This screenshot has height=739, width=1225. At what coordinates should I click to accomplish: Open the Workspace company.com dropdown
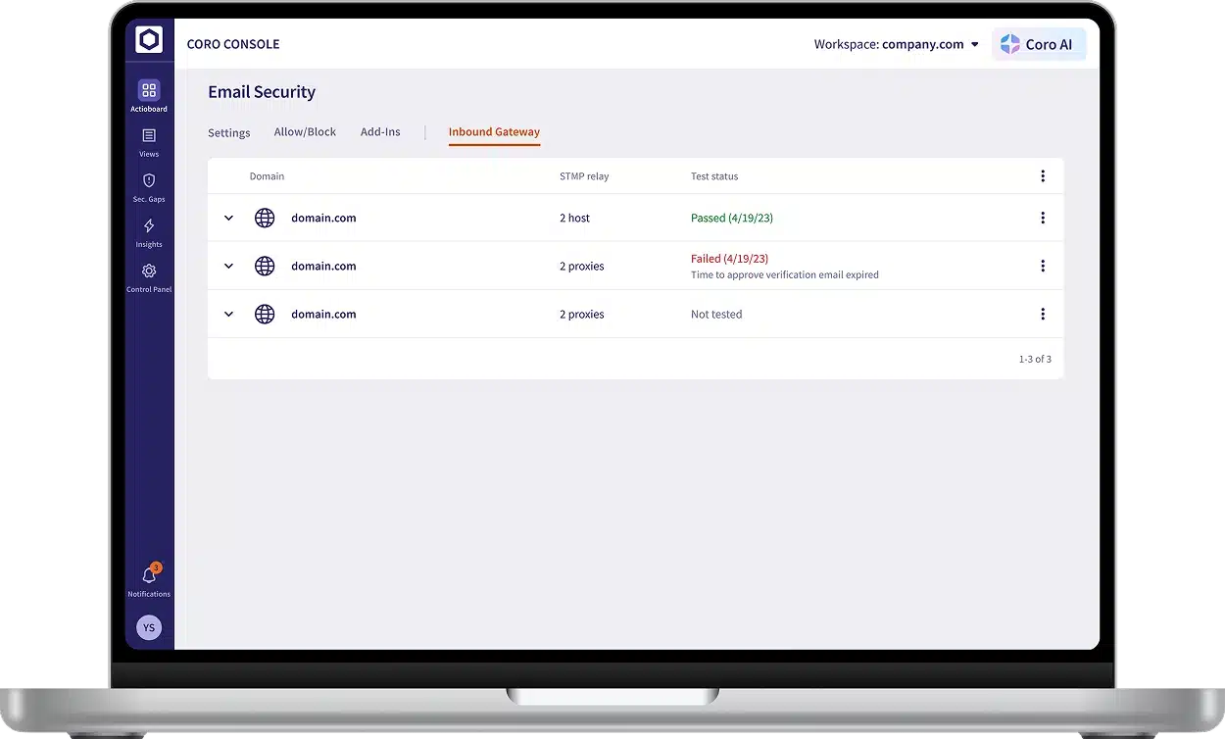pos(896,44)
